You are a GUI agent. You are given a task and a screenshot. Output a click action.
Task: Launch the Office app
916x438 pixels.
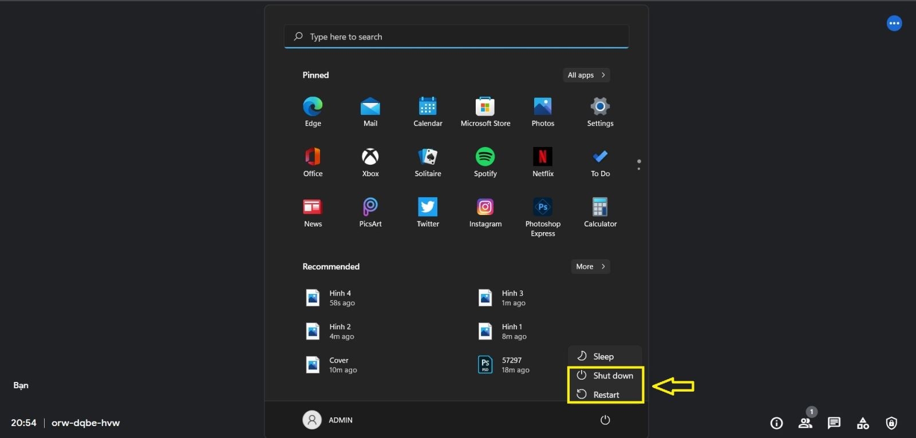(x=313, y=162)
